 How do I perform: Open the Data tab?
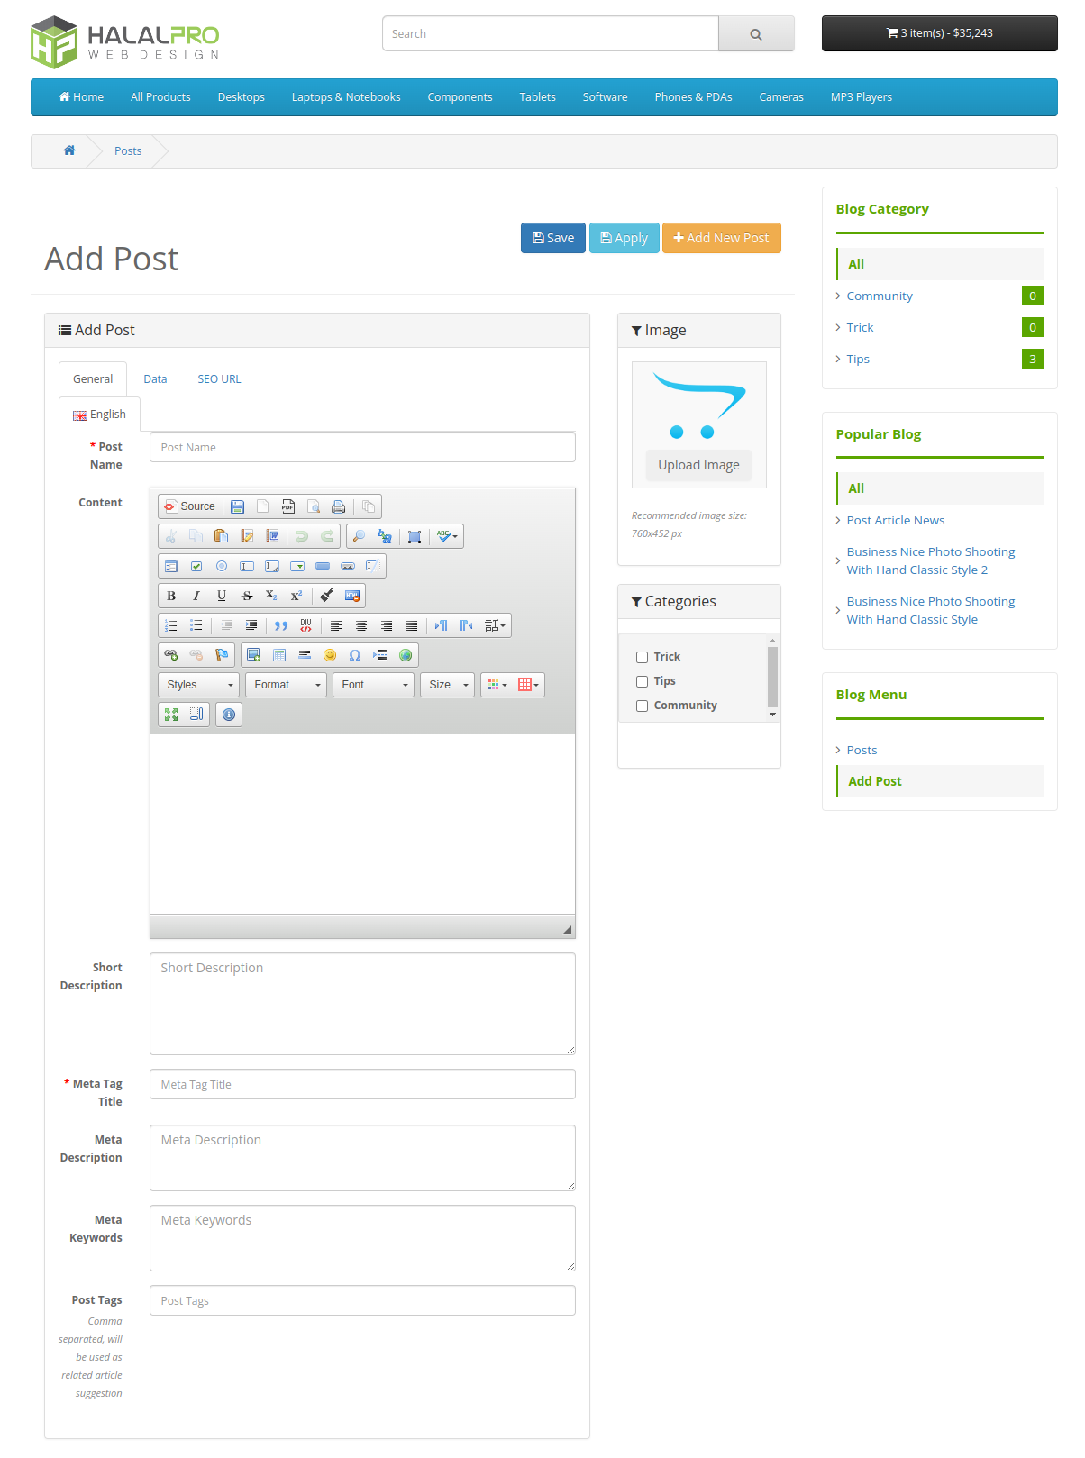(155, 379)
